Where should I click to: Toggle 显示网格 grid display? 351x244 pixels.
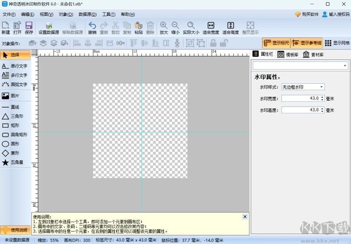[x=337, y=43]
